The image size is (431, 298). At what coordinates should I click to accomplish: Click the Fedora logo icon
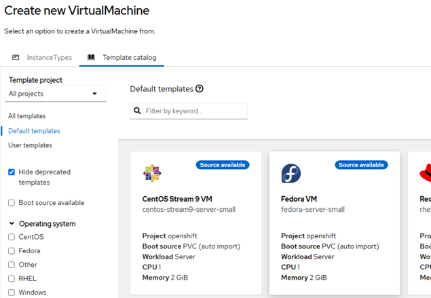(x=291, y=174)
